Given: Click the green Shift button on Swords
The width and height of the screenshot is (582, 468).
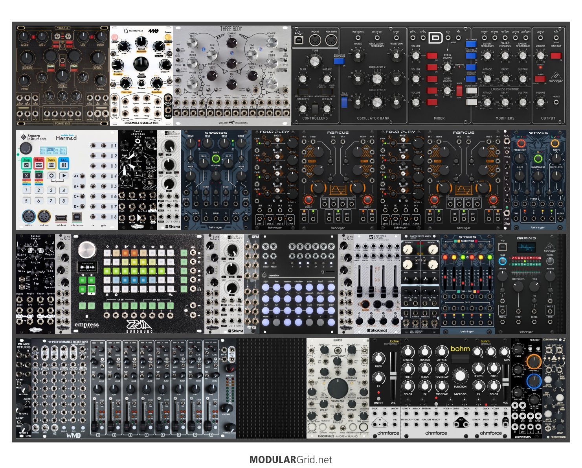Looking at the screenshot, I should pos(216,159).
